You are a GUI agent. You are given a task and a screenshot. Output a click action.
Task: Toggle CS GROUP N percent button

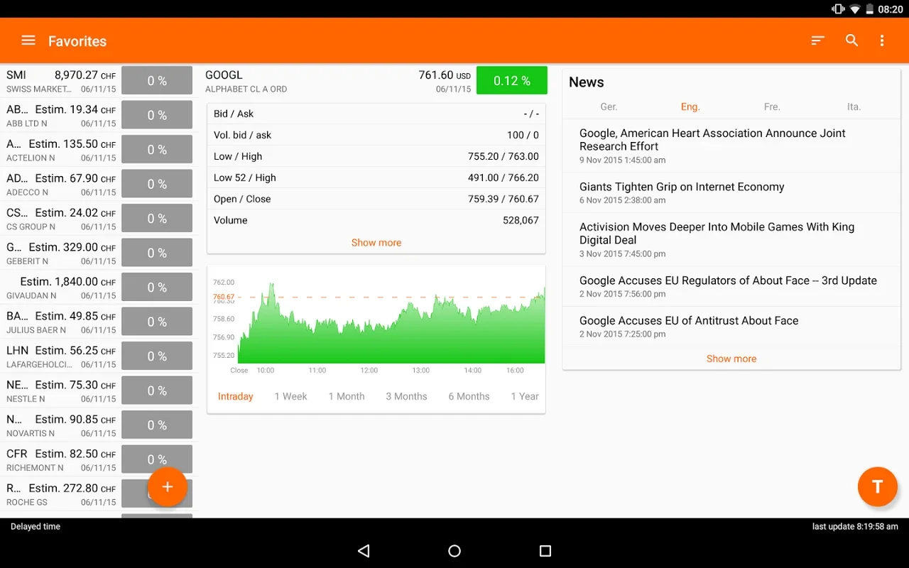point(157,218)
